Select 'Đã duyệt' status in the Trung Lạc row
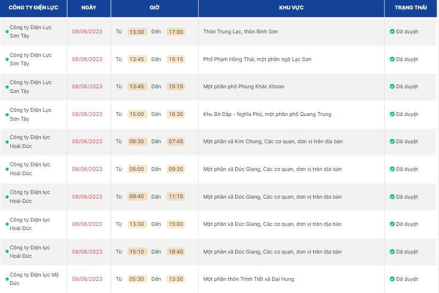The image size is (439, 293). (x=407, y=31)
